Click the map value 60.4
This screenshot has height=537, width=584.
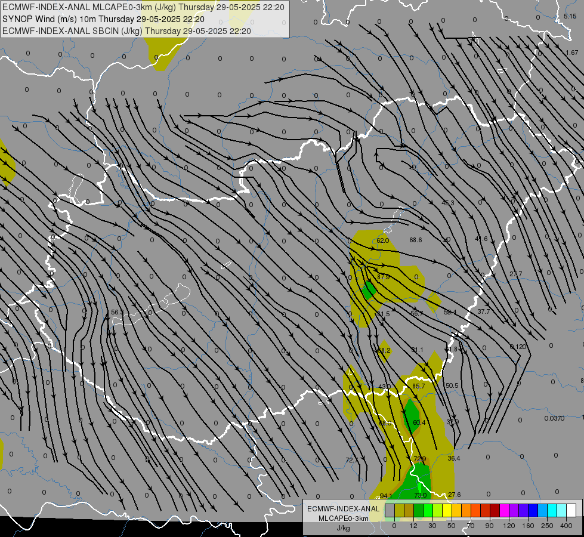pyautogui.click(x=419, y=422)
